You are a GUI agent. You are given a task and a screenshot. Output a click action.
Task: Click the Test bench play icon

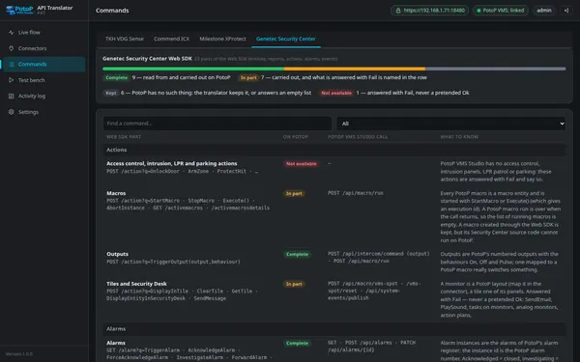tap(11, 80)
